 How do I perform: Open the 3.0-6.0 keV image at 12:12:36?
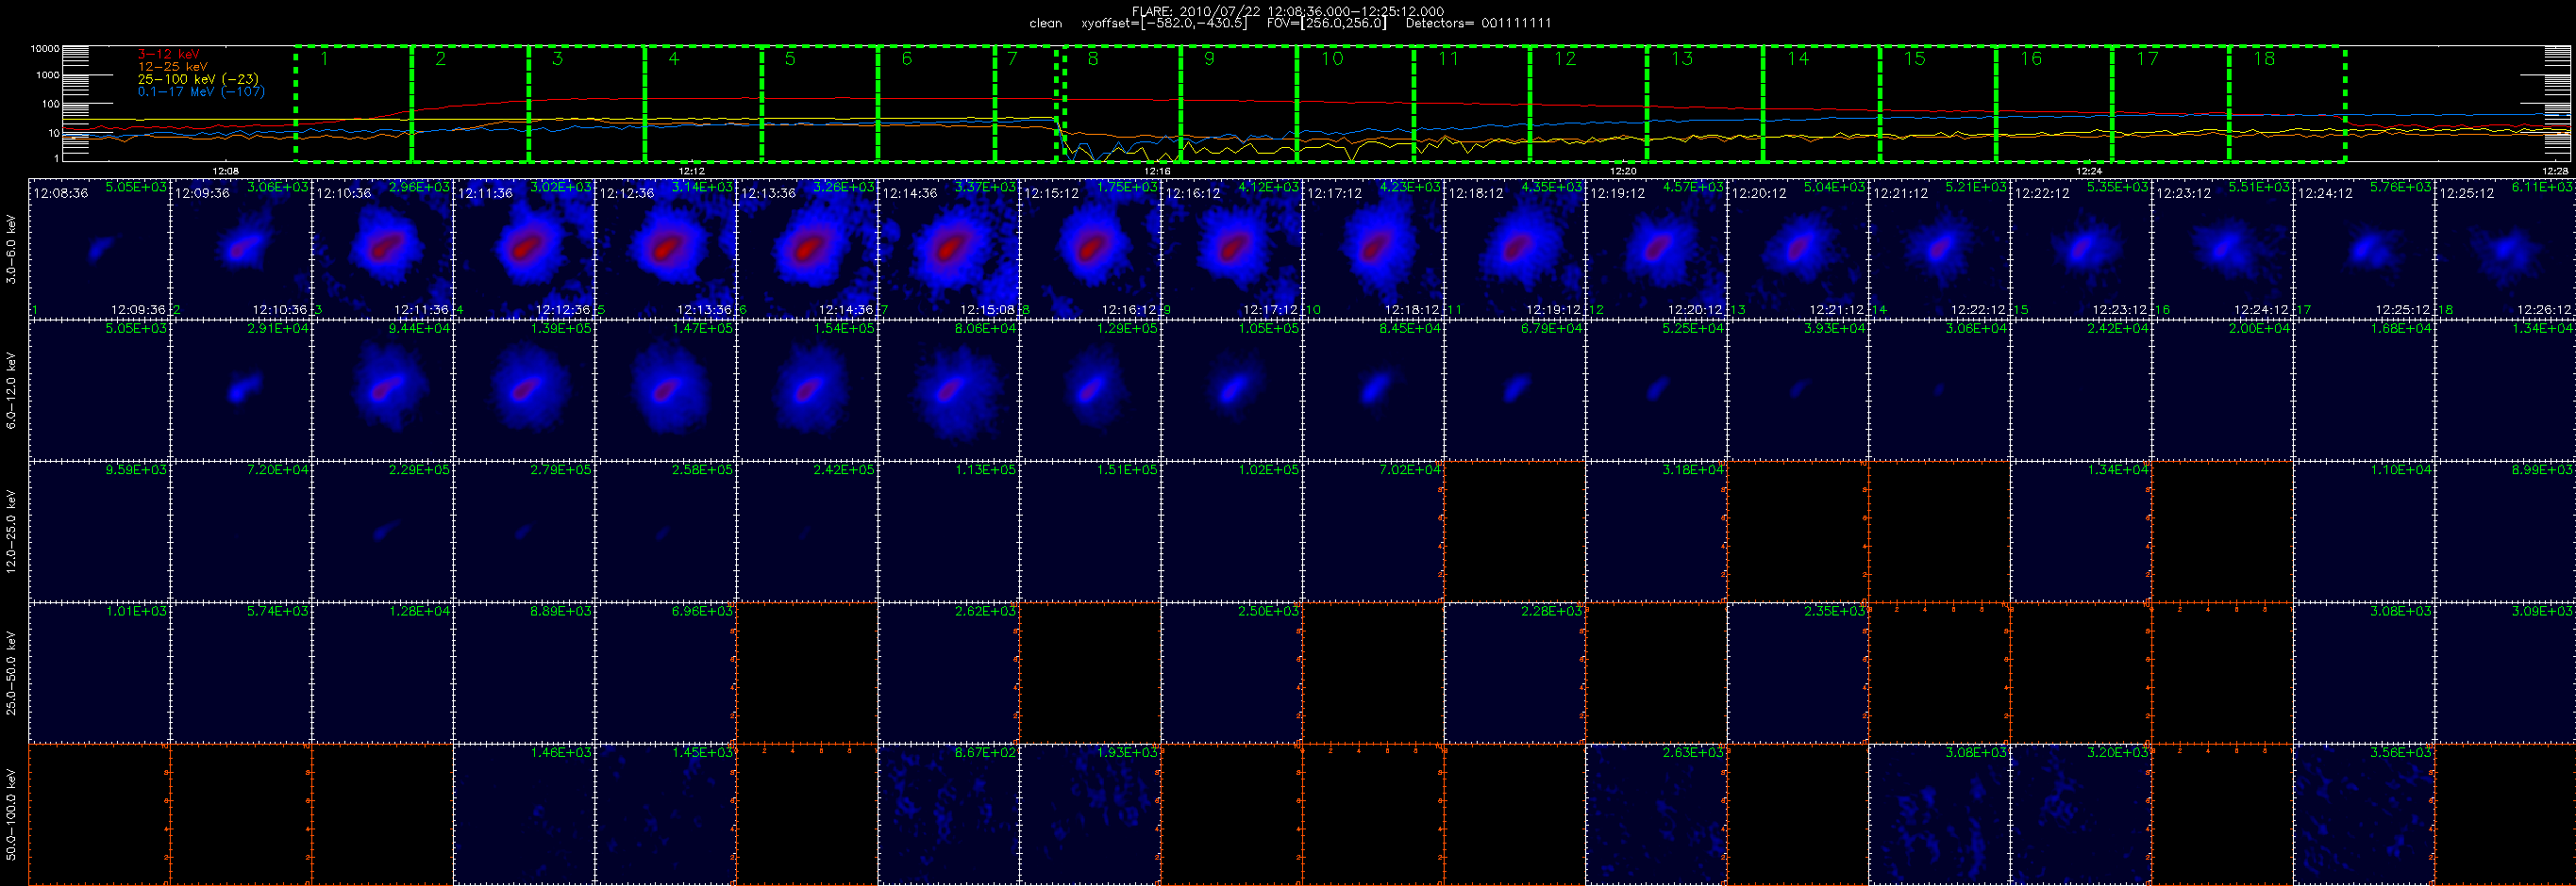[666, 249]
